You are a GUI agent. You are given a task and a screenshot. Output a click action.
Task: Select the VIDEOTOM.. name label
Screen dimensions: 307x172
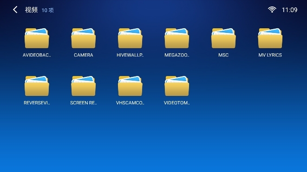[177, 103]
